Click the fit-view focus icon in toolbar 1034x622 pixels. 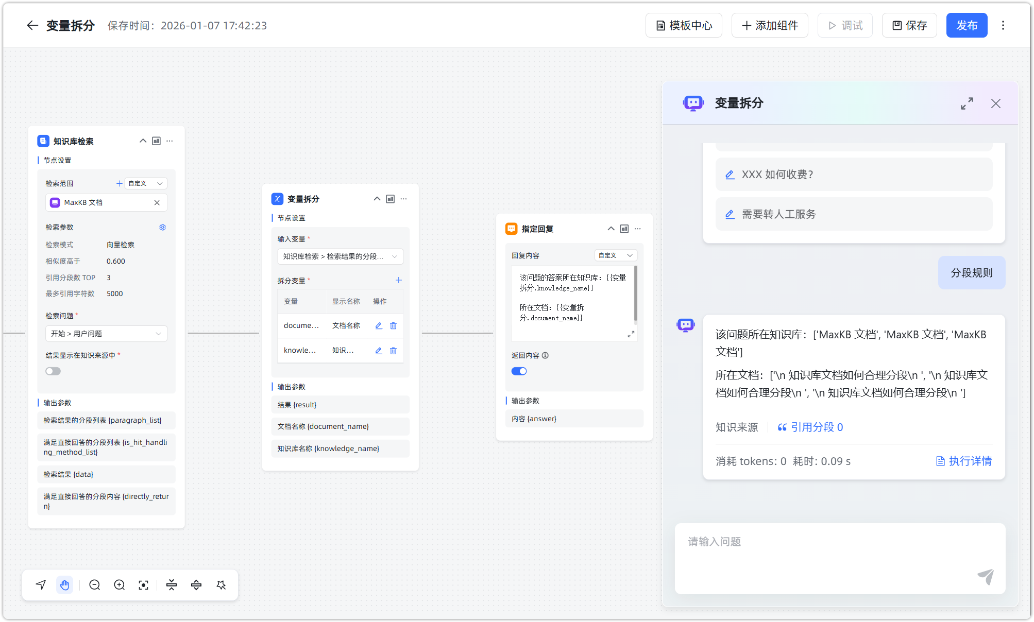143,584
